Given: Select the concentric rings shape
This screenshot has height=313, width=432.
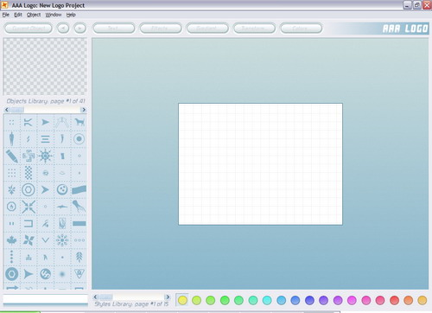Looking at the screenshot, I should pos(29,190).
